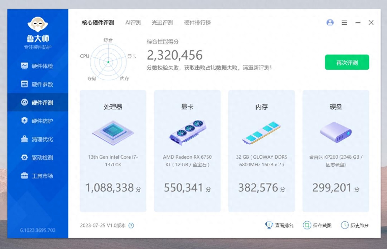Click overall score 2,320,456

175,55
